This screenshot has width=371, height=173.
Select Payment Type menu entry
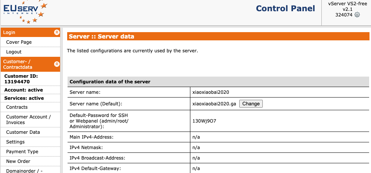pos(22,151)
